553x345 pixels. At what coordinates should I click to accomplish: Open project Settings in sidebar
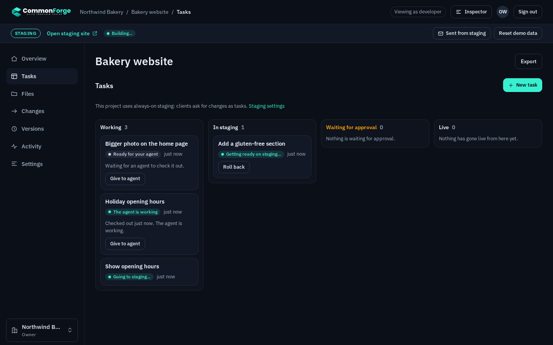click(42, 164)
